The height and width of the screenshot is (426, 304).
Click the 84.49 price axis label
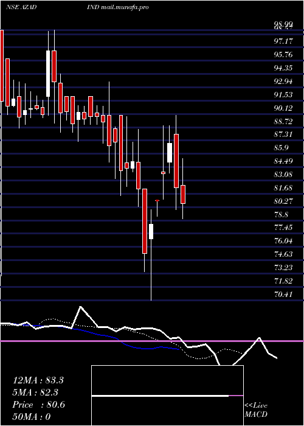click(283, 161)
